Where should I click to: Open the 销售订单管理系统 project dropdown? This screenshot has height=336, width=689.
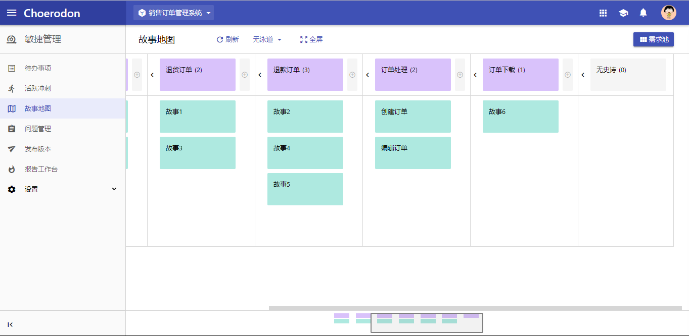(173, 13)
